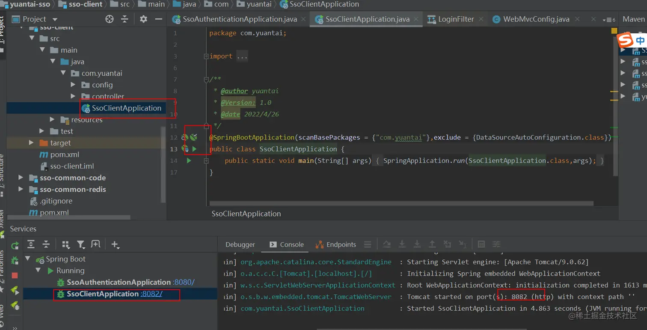Click run gutter icon on line 13
Screen dimensions: 647x330
point(194,149)
